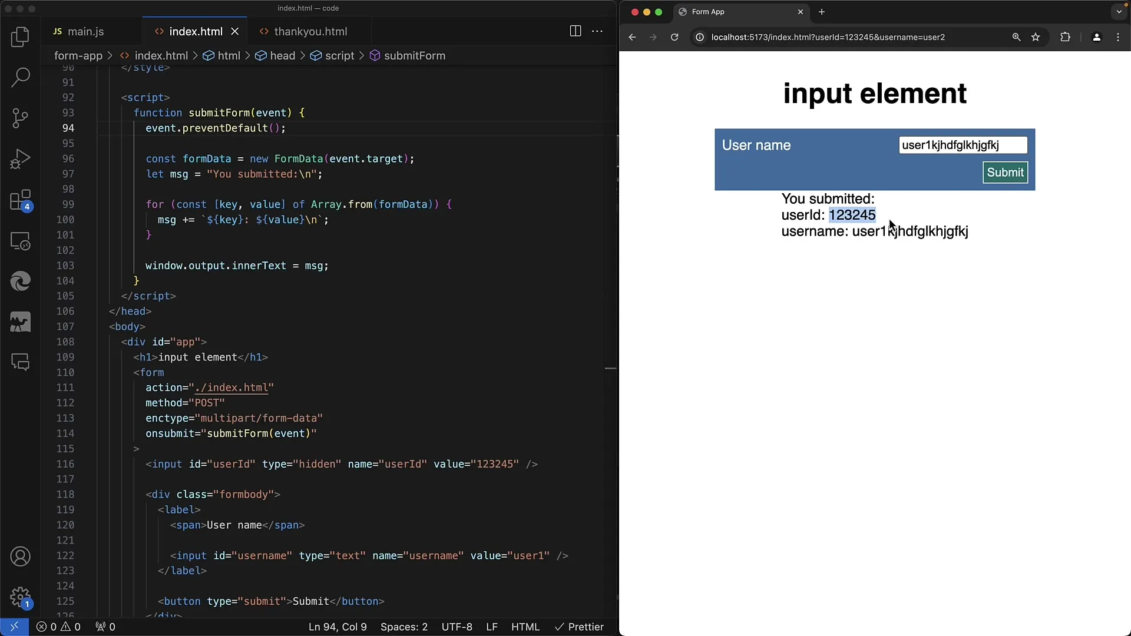Click the username input field
The width and height of the screenshot is (1131, 636).
pos(963,145)
